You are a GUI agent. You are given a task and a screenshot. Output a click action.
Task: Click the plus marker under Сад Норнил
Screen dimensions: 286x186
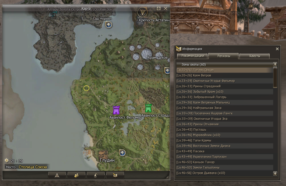click(x=108, y=25)
